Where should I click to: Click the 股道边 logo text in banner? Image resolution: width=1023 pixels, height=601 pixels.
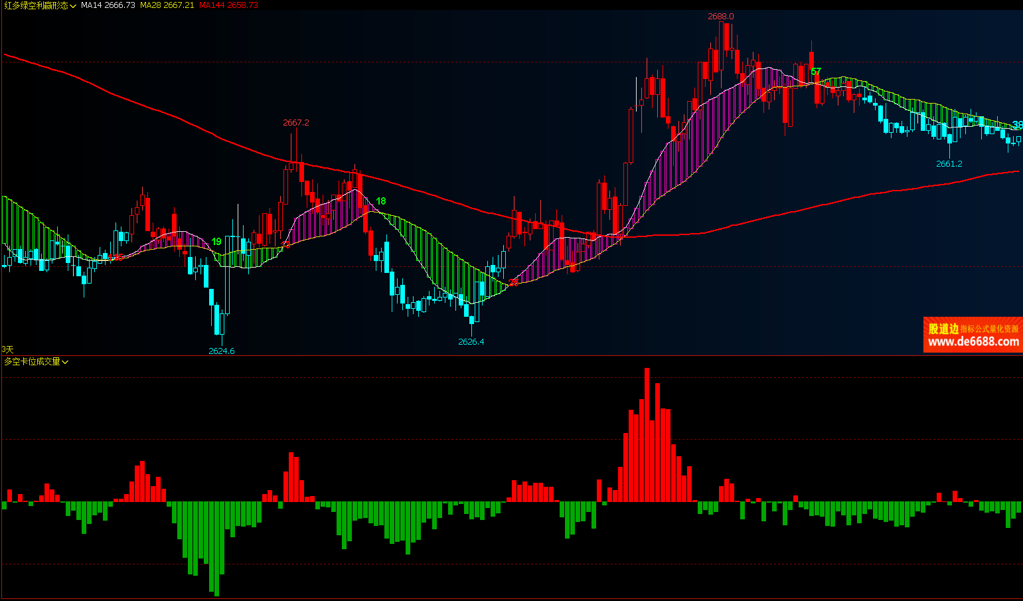point(943,329)
